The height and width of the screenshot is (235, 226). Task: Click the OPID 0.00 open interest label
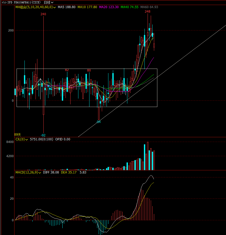click(x=63, y=139)
